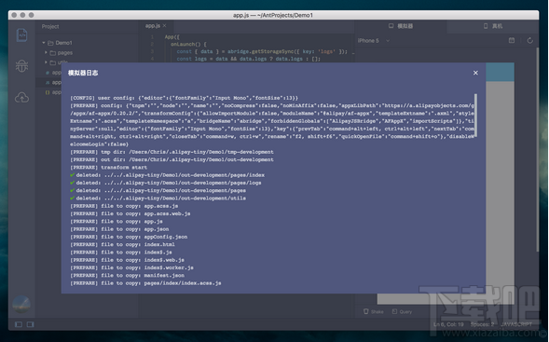Open the debug bug icon in sidebar
This screenshot has width=549, height=342.
[21, 65]
